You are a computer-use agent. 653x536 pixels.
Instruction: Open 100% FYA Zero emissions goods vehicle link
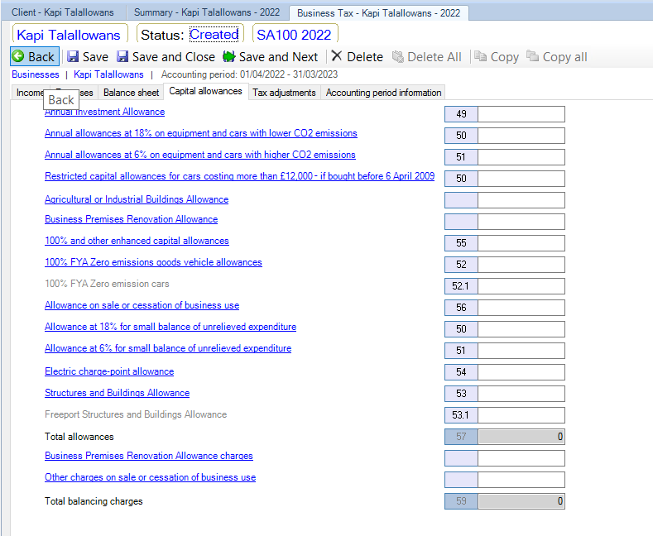(x=153, y=262)
